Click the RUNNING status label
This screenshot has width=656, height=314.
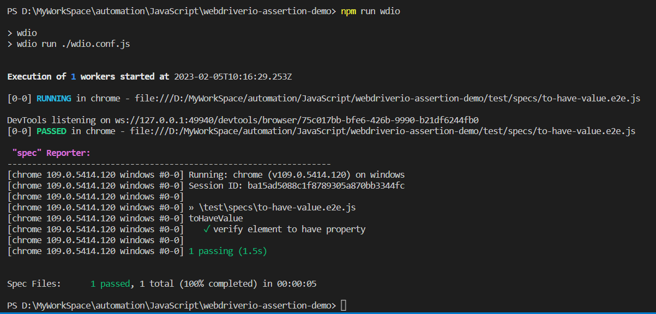(x=55, y=98)
